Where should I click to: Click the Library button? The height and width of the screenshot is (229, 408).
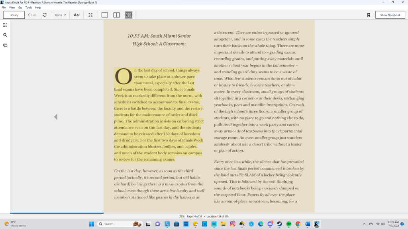tap(14, 15)
